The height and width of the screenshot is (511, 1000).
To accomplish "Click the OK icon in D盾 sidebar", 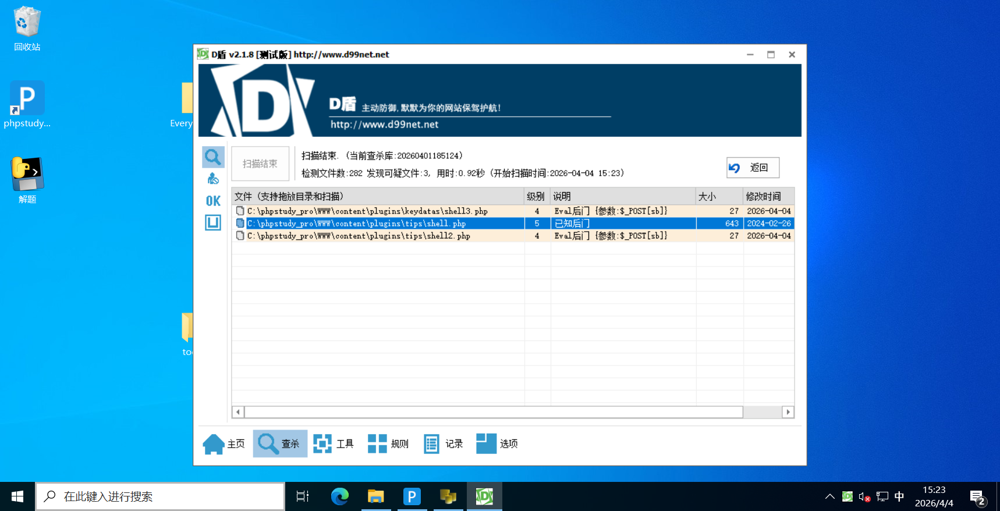I will click(213, 201).
